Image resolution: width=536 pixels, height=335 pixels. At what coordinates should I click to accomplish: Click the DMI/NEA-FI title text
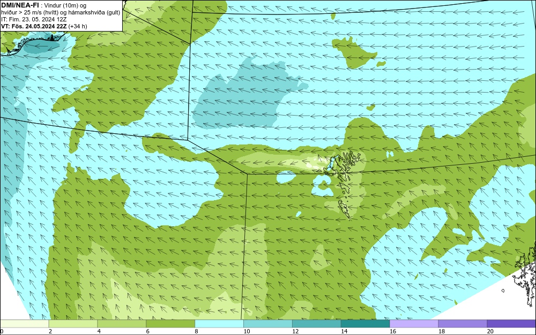click(20, 5)
